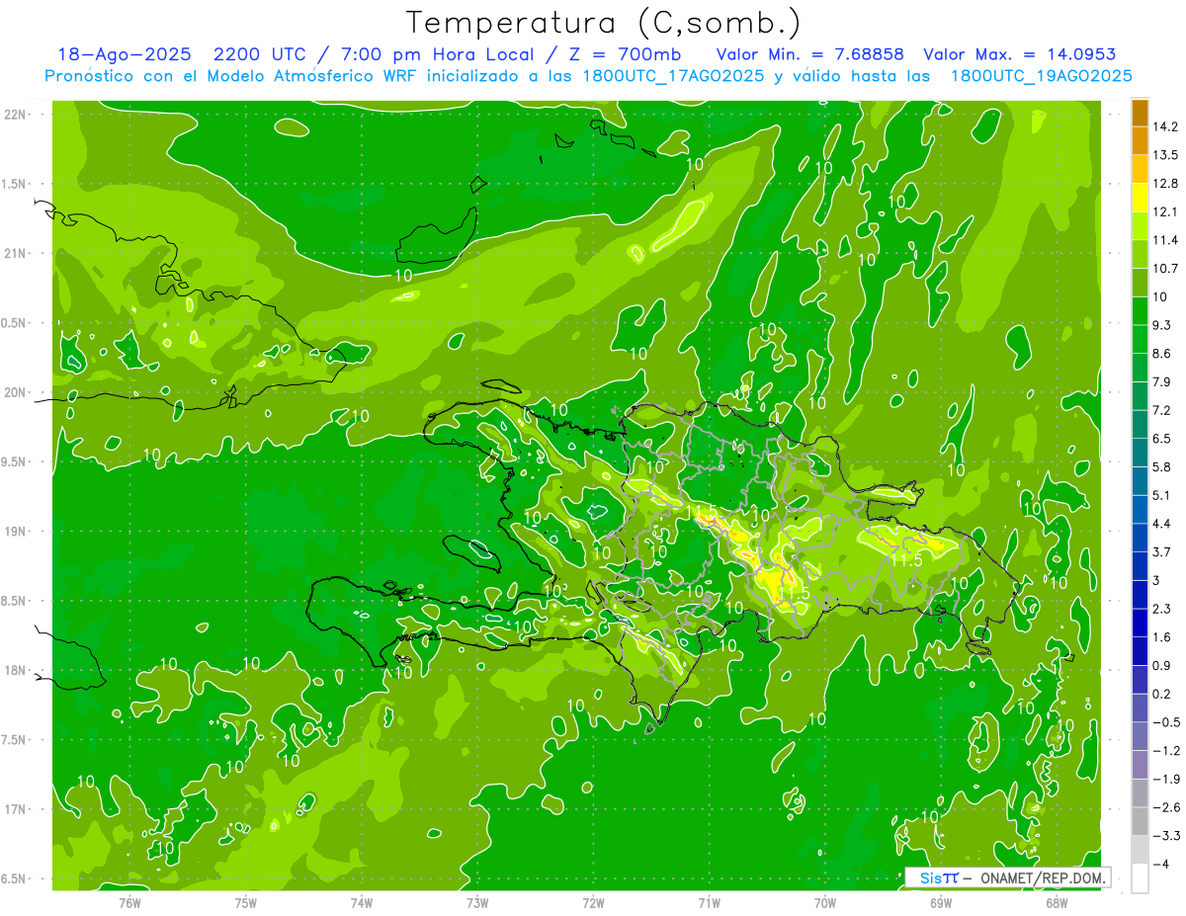Click the "7.9" colorbar value
The image size is (1186, 916).
(x=1161, y=381)
